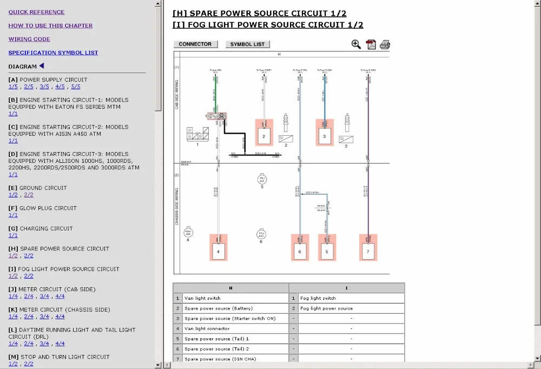Open page 1/1 of Glow Plug Circuit
541x369 pixels.
coord(13,215)
